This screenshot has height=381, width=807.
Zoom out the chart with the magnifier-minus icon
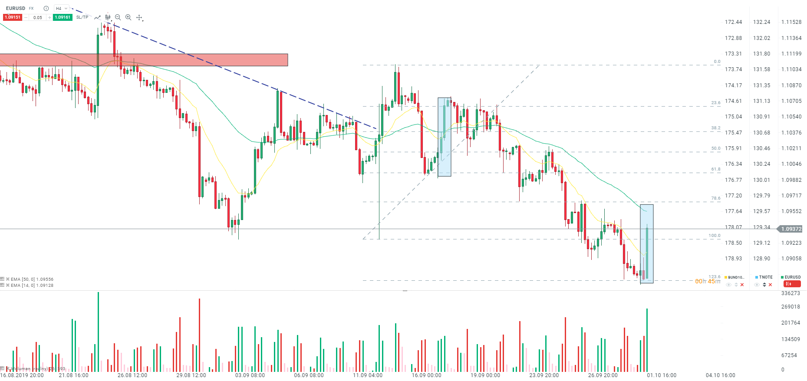pyautogui.click(x=118, y=17)
